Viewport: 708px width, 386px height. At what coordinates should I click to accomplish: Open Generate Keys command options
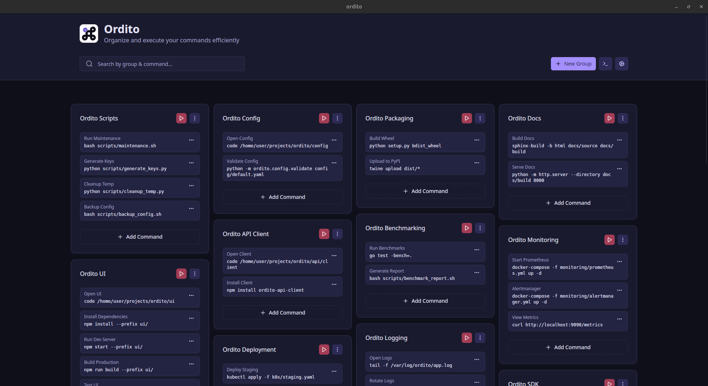point(191,163)
